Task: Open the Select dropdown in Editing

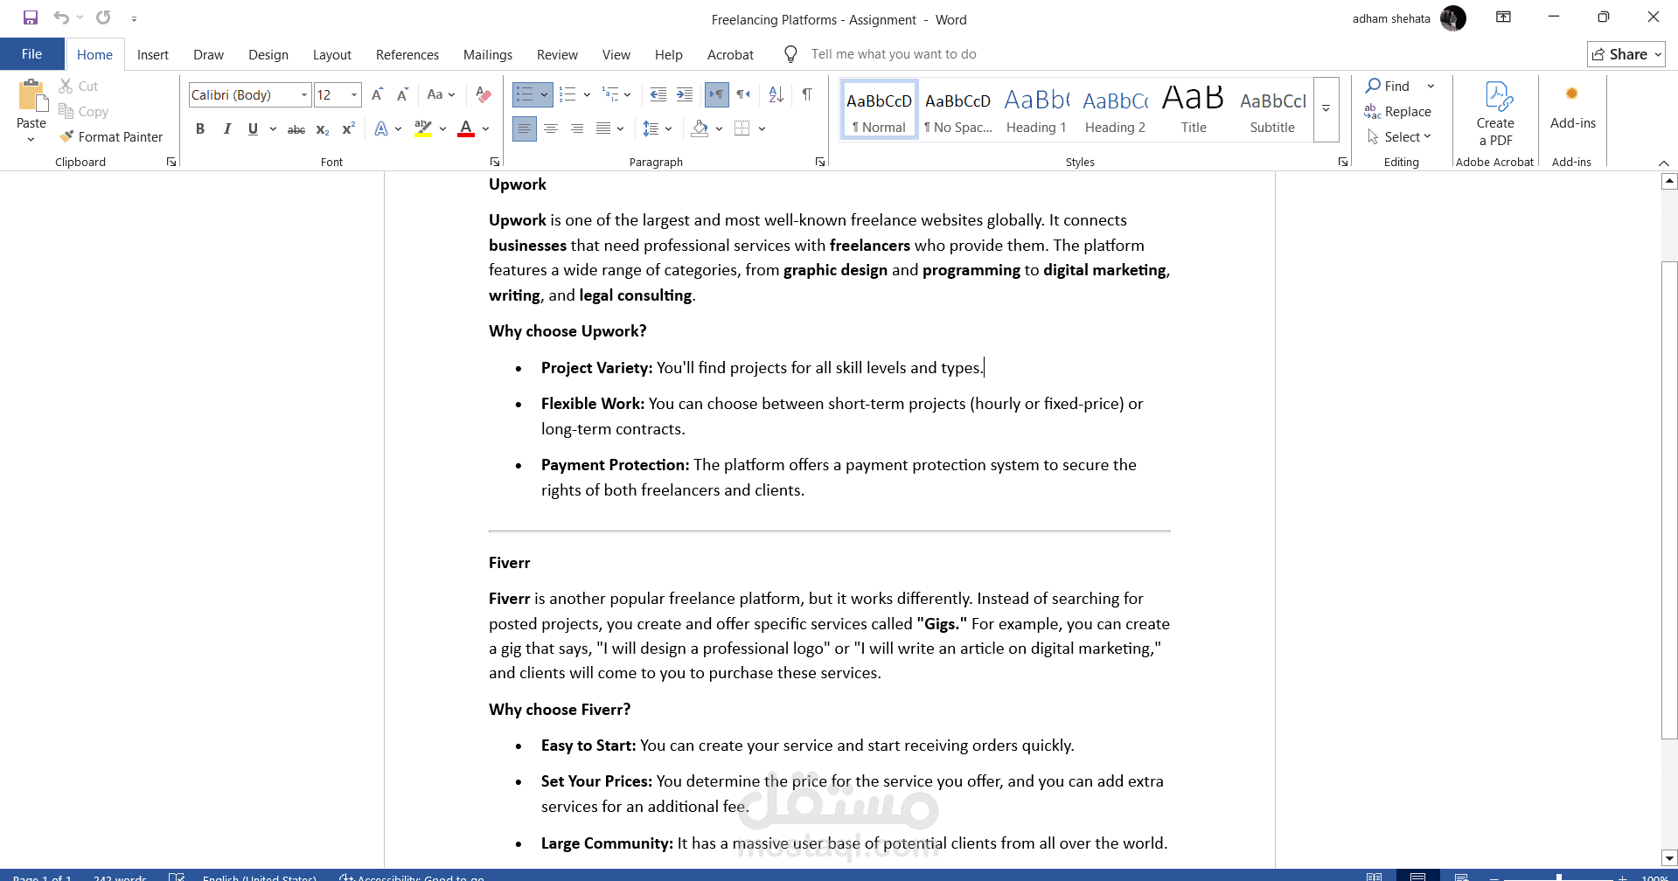Action: 1399,136
